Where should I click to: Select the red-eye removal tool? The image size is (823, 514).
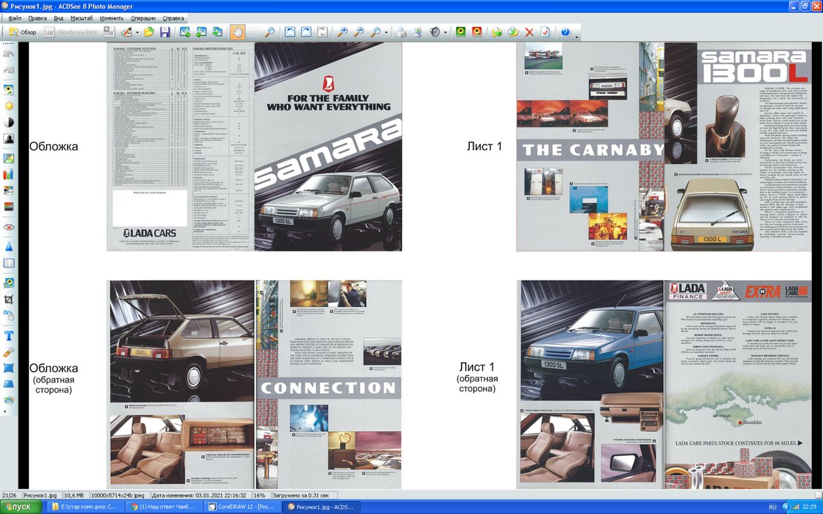9,227
